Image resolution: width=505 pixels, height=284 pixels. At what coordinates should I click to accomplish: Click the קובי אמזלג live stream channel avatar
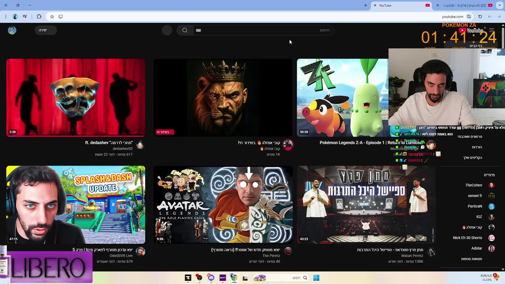288,145
